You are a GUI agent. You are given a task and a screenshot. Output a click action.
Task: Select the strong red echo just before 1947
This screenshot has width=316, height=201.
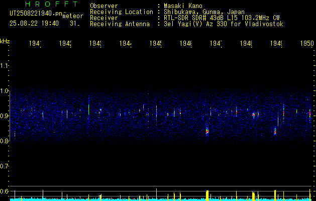point(207,131)
